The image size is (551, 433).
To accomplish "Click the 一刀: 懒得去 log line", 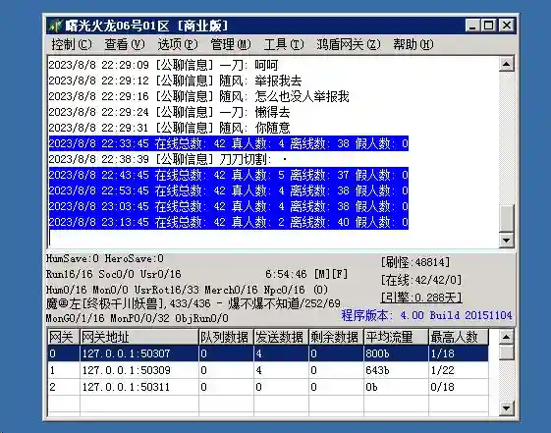I will pyautogui.click(x=169, y=112).
